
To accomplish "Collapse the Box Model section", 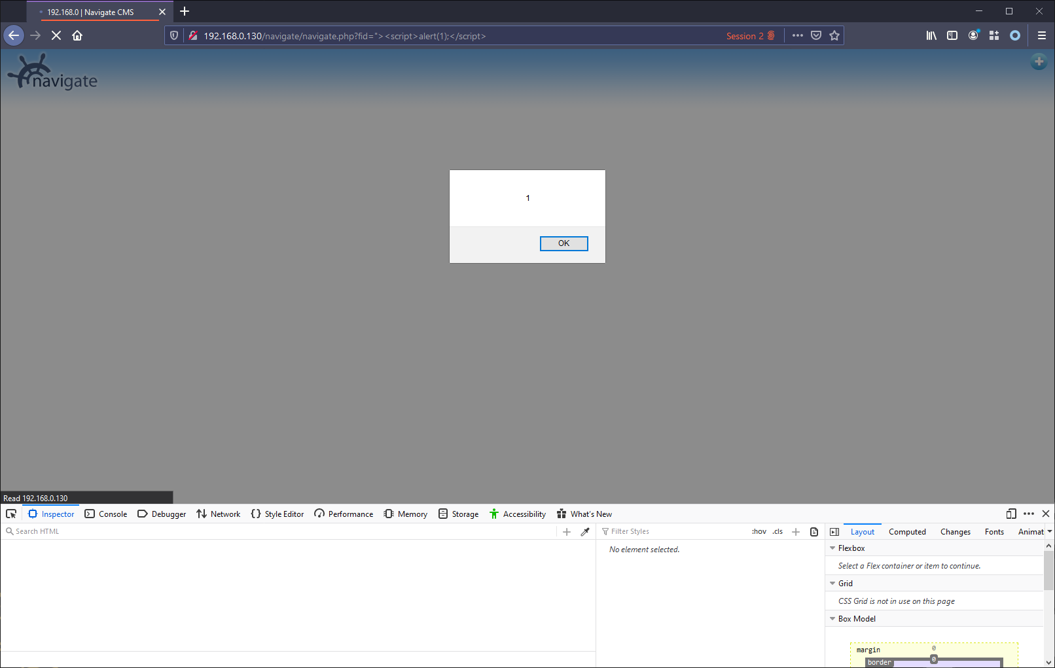I will point(832,619).
